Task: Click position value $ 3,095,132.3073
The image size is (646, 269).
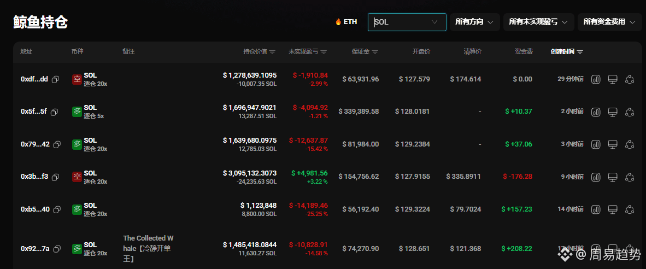Action: [x=250, y=173]
